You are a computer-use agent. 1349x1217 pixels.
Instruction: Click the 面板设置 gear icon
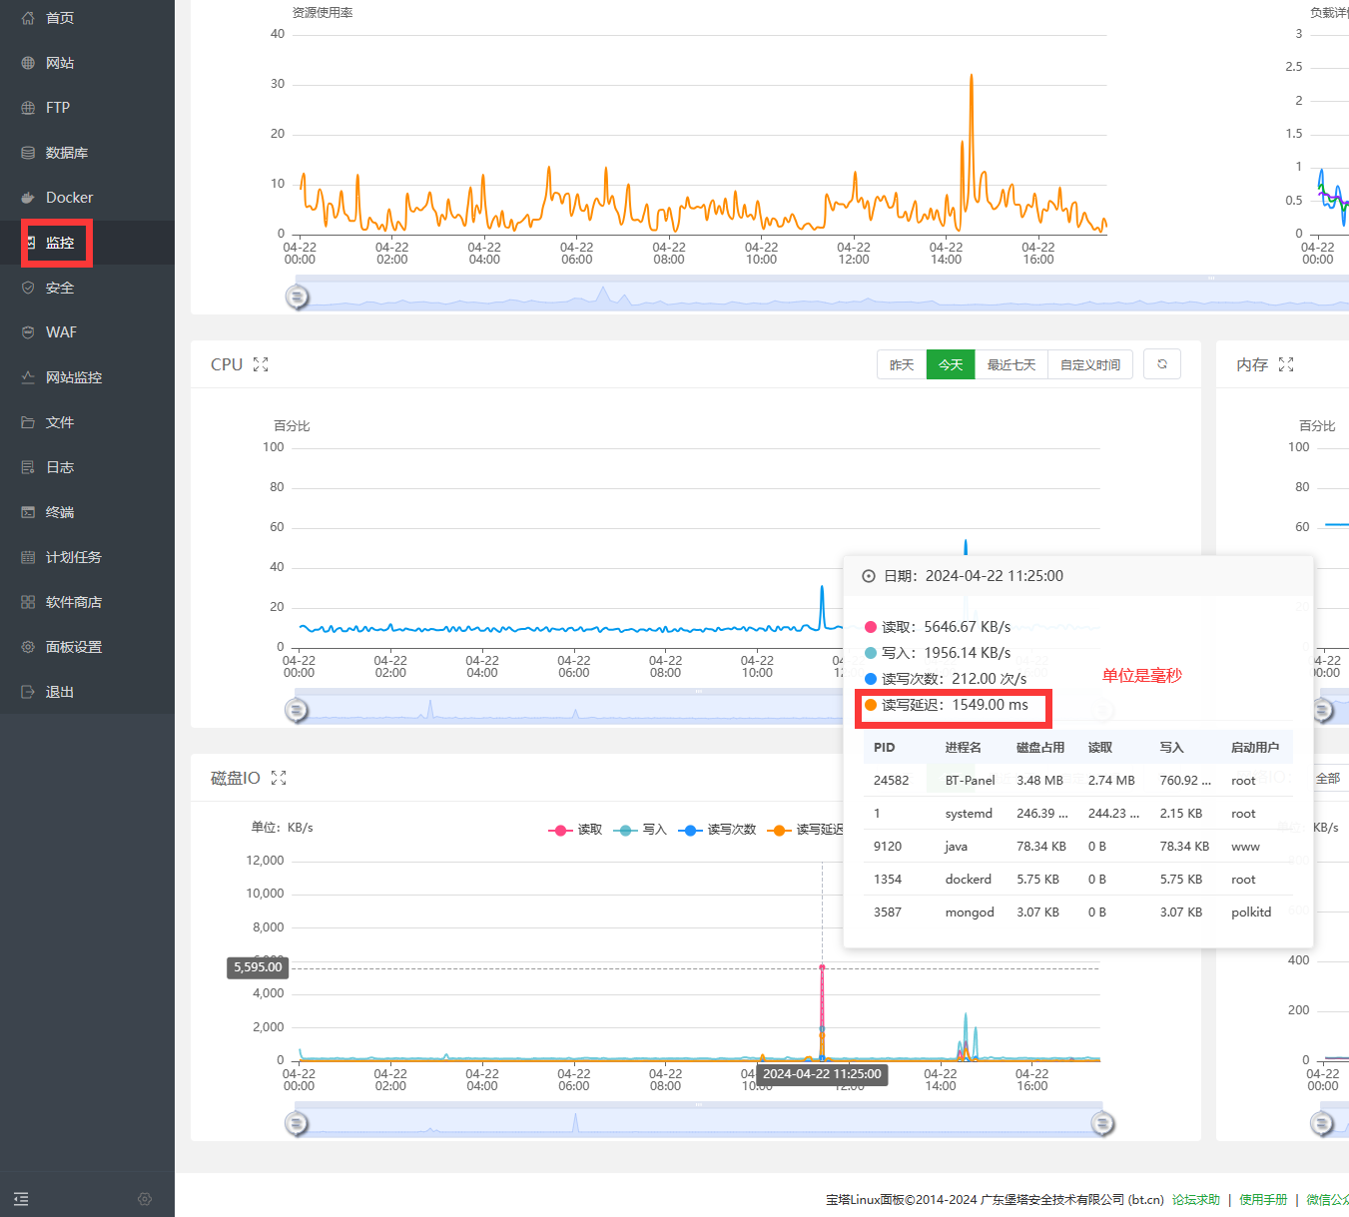(28, 647)
